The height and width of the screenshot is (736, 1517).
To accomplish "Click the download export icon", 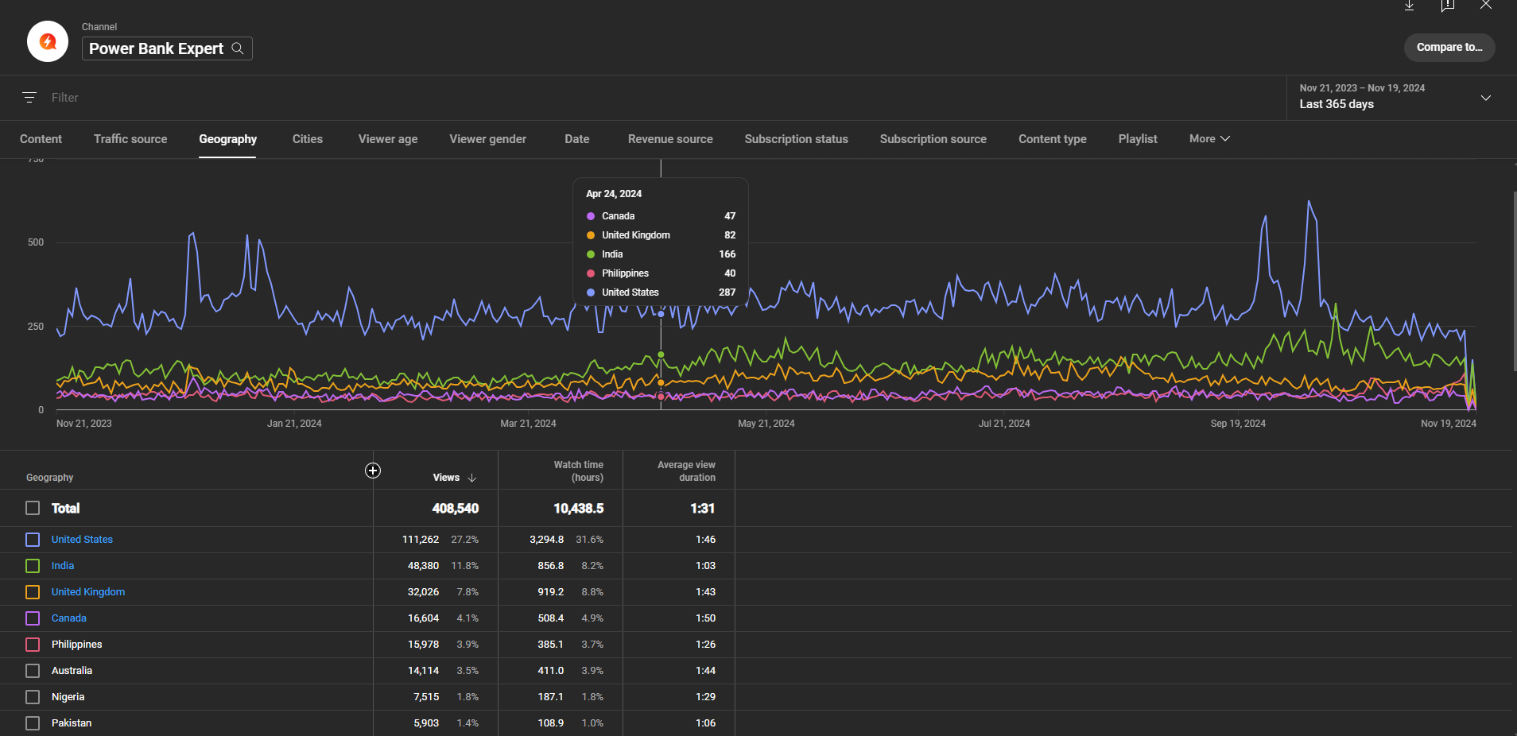I will (x=1409, y=6).
